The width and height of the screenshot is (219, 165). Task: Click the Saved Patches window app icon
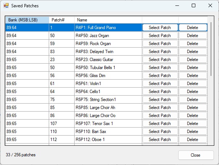point(6,6)
